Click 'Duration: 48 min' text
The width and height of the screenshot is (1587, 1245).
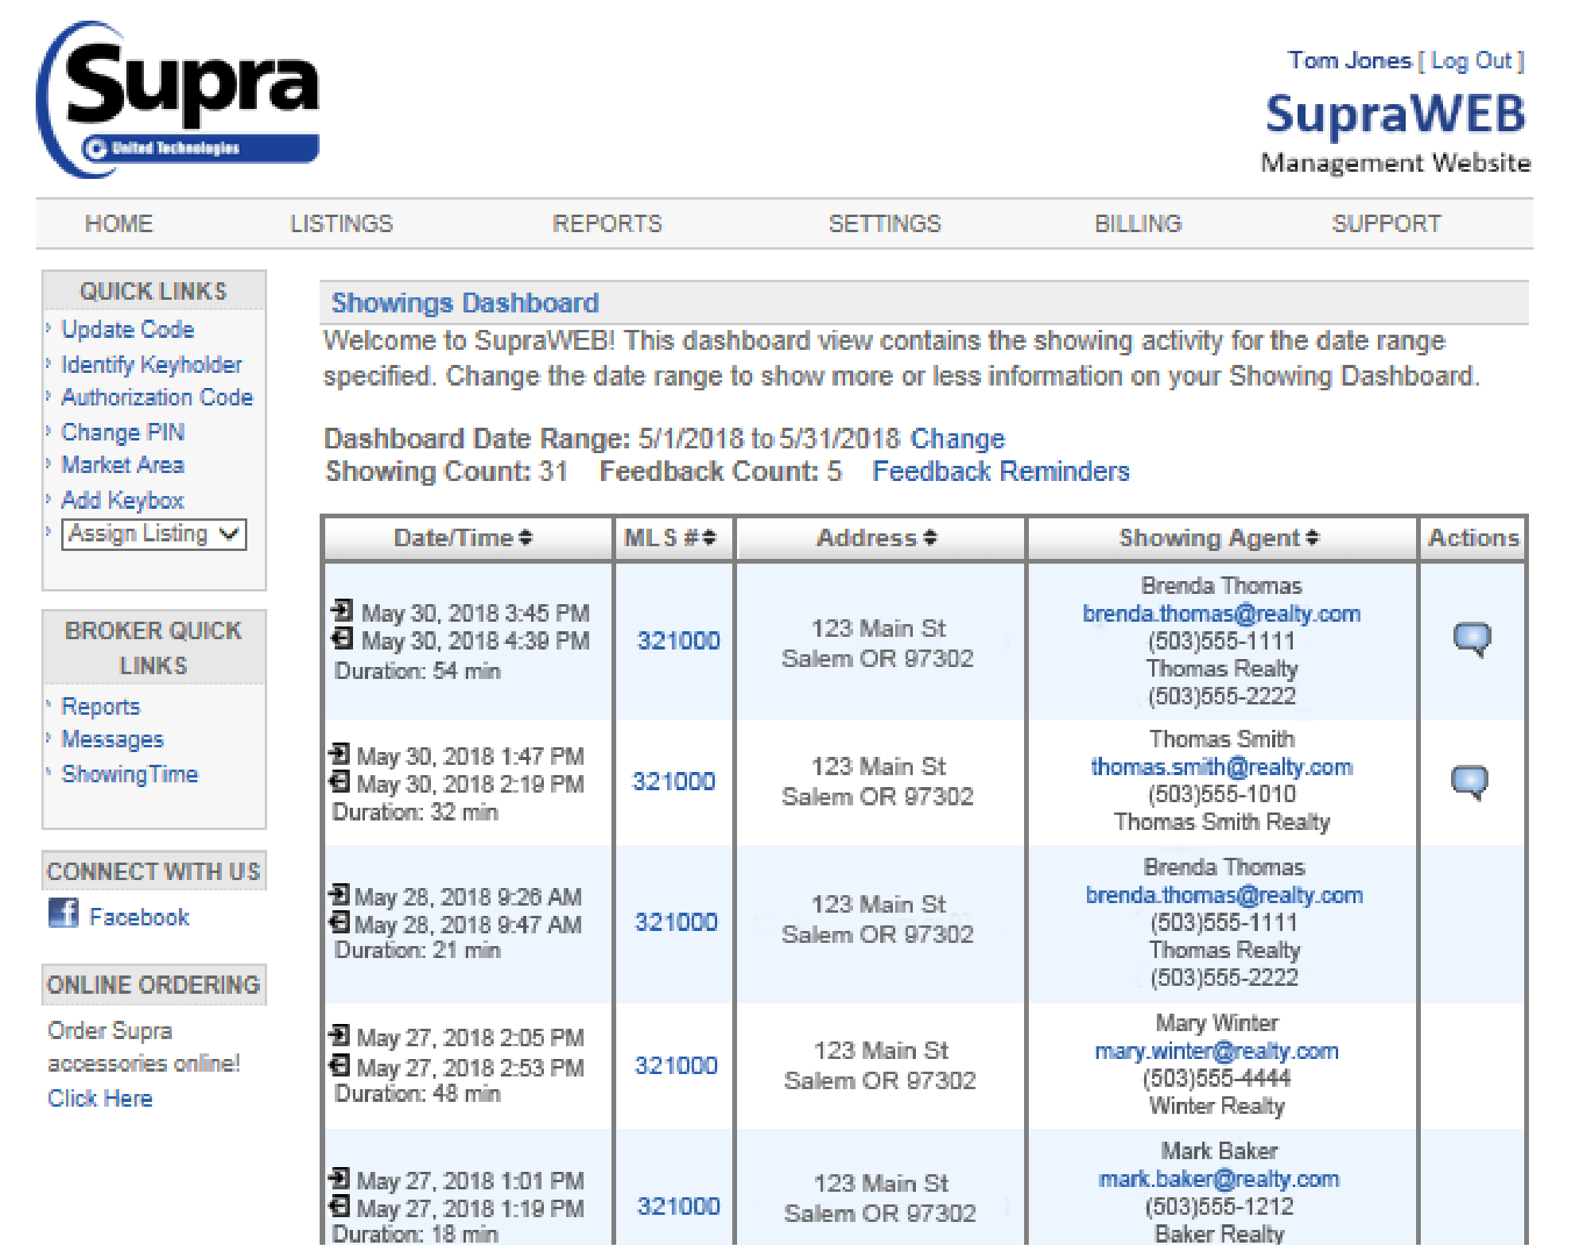coord(418,1094)
